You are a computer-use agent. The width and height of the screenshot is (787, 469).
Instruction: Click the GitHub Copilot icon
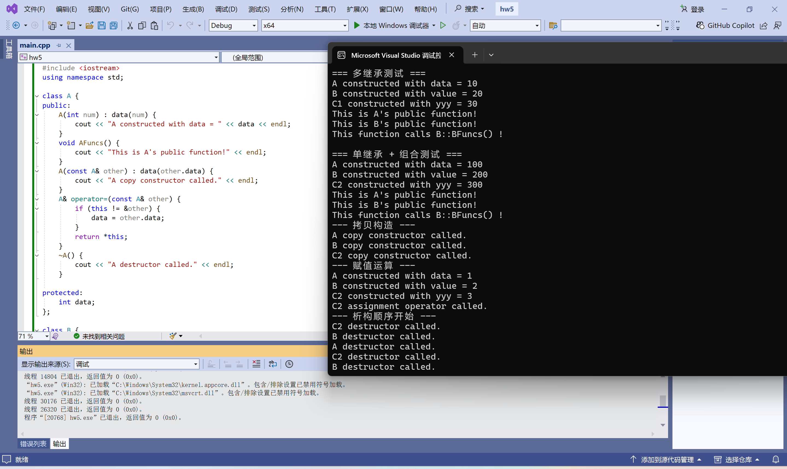(700, 26)
